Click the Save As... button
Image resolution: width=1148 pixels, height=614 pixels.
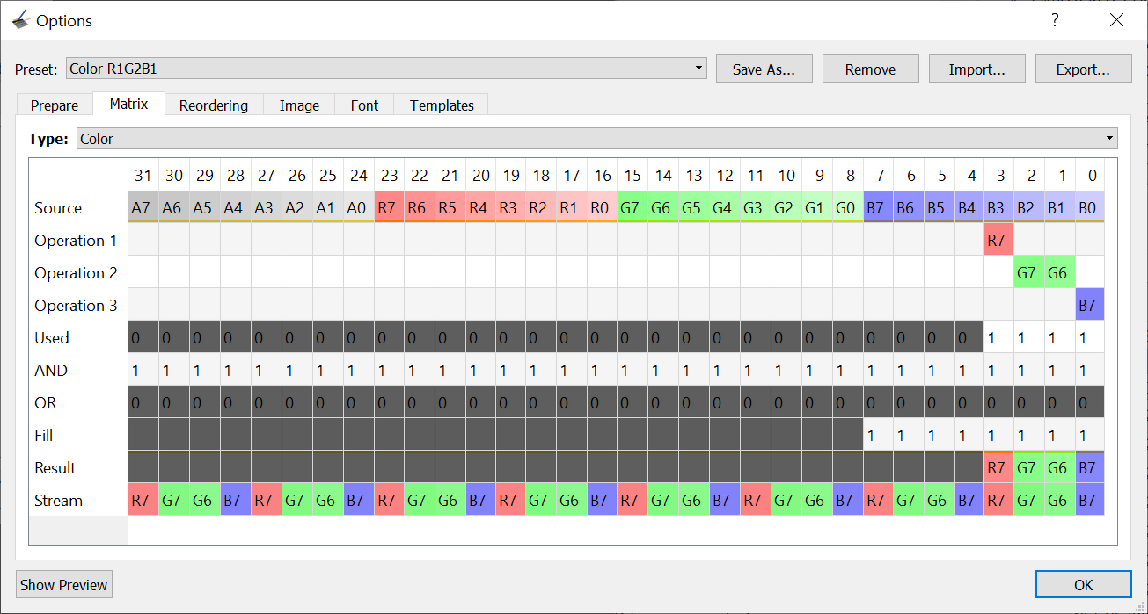tap(764, 69)
